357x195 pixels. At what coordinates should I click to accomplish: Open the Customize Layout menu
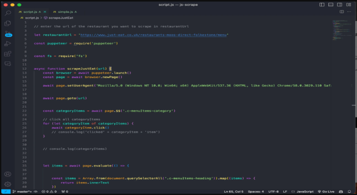coord(348,5)
